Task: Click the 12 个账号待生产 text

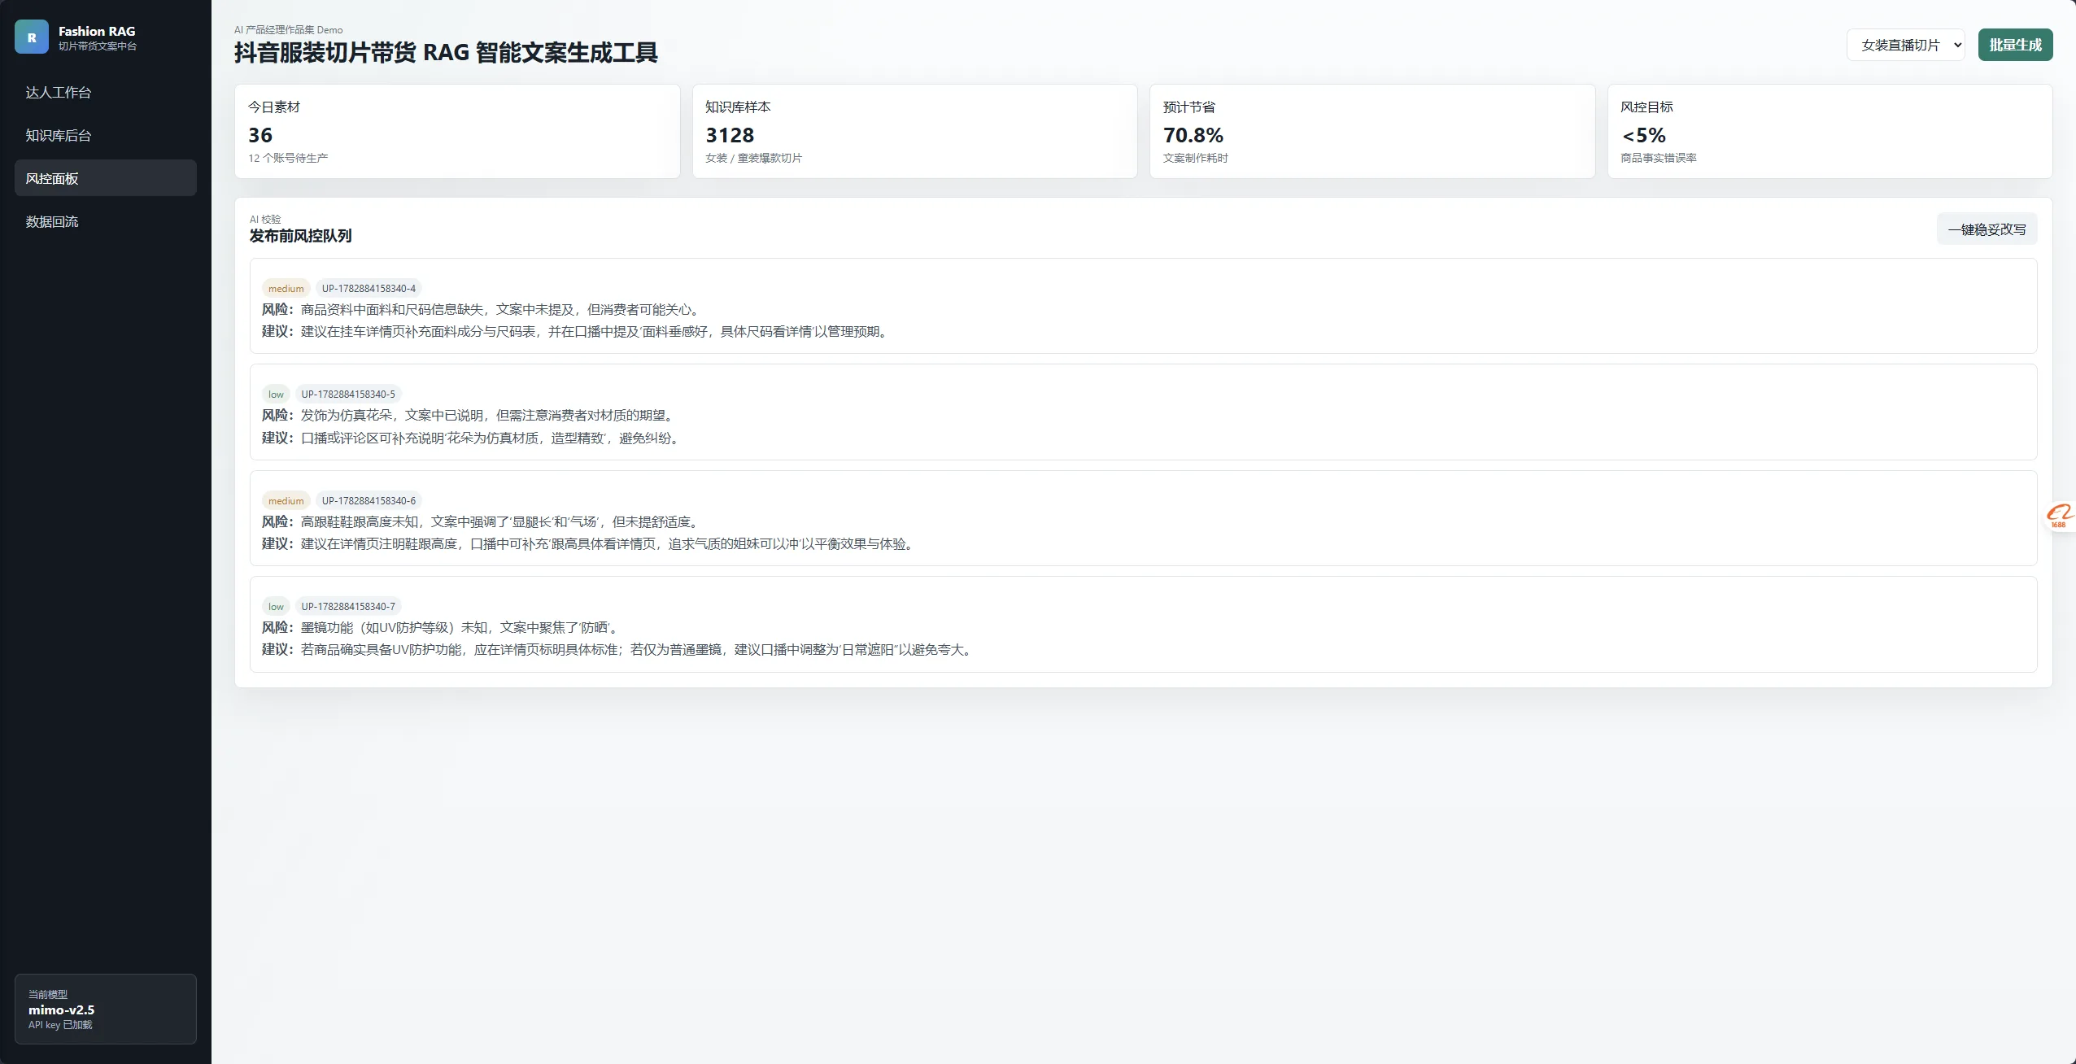Action: click(288, 158)
